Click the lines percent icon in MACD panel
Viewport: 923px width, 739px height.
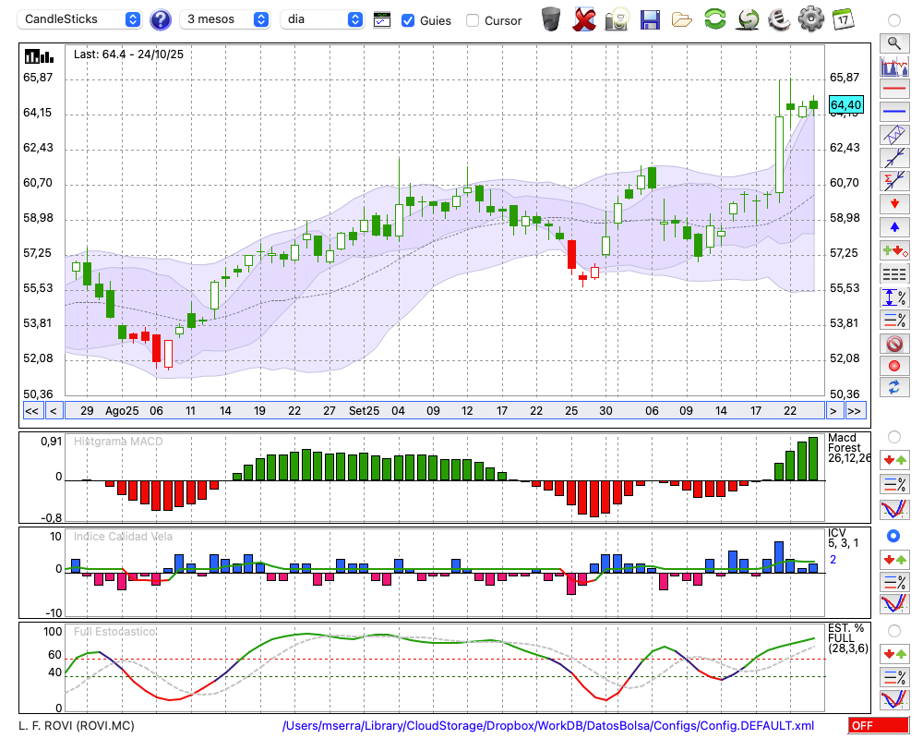pyautogui.click(x=894, y=484)
